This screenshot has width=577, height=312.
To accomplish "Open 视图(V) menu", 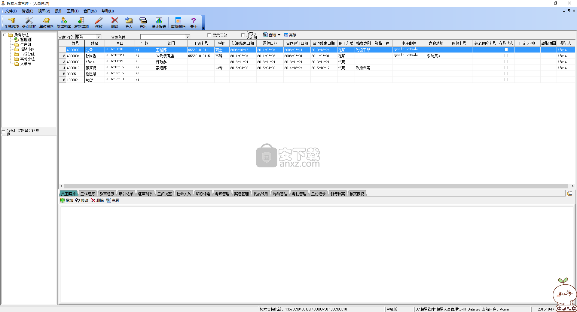I will click(x=44, y=11).
